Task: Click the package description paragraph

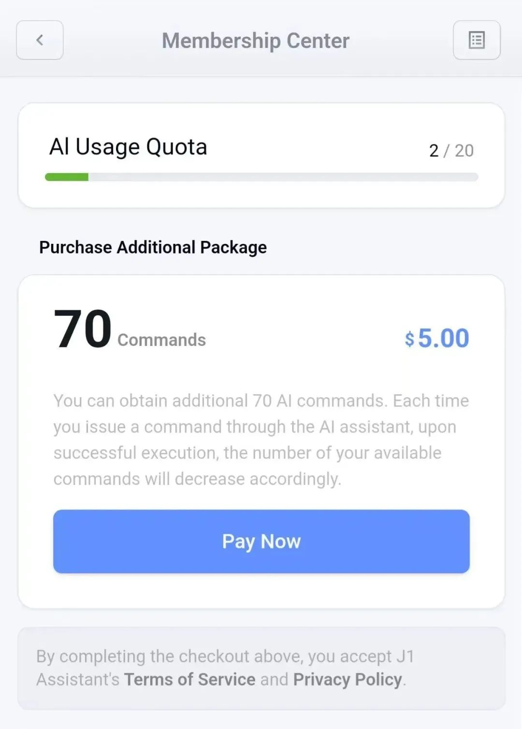Action: [x=261, y=439]
